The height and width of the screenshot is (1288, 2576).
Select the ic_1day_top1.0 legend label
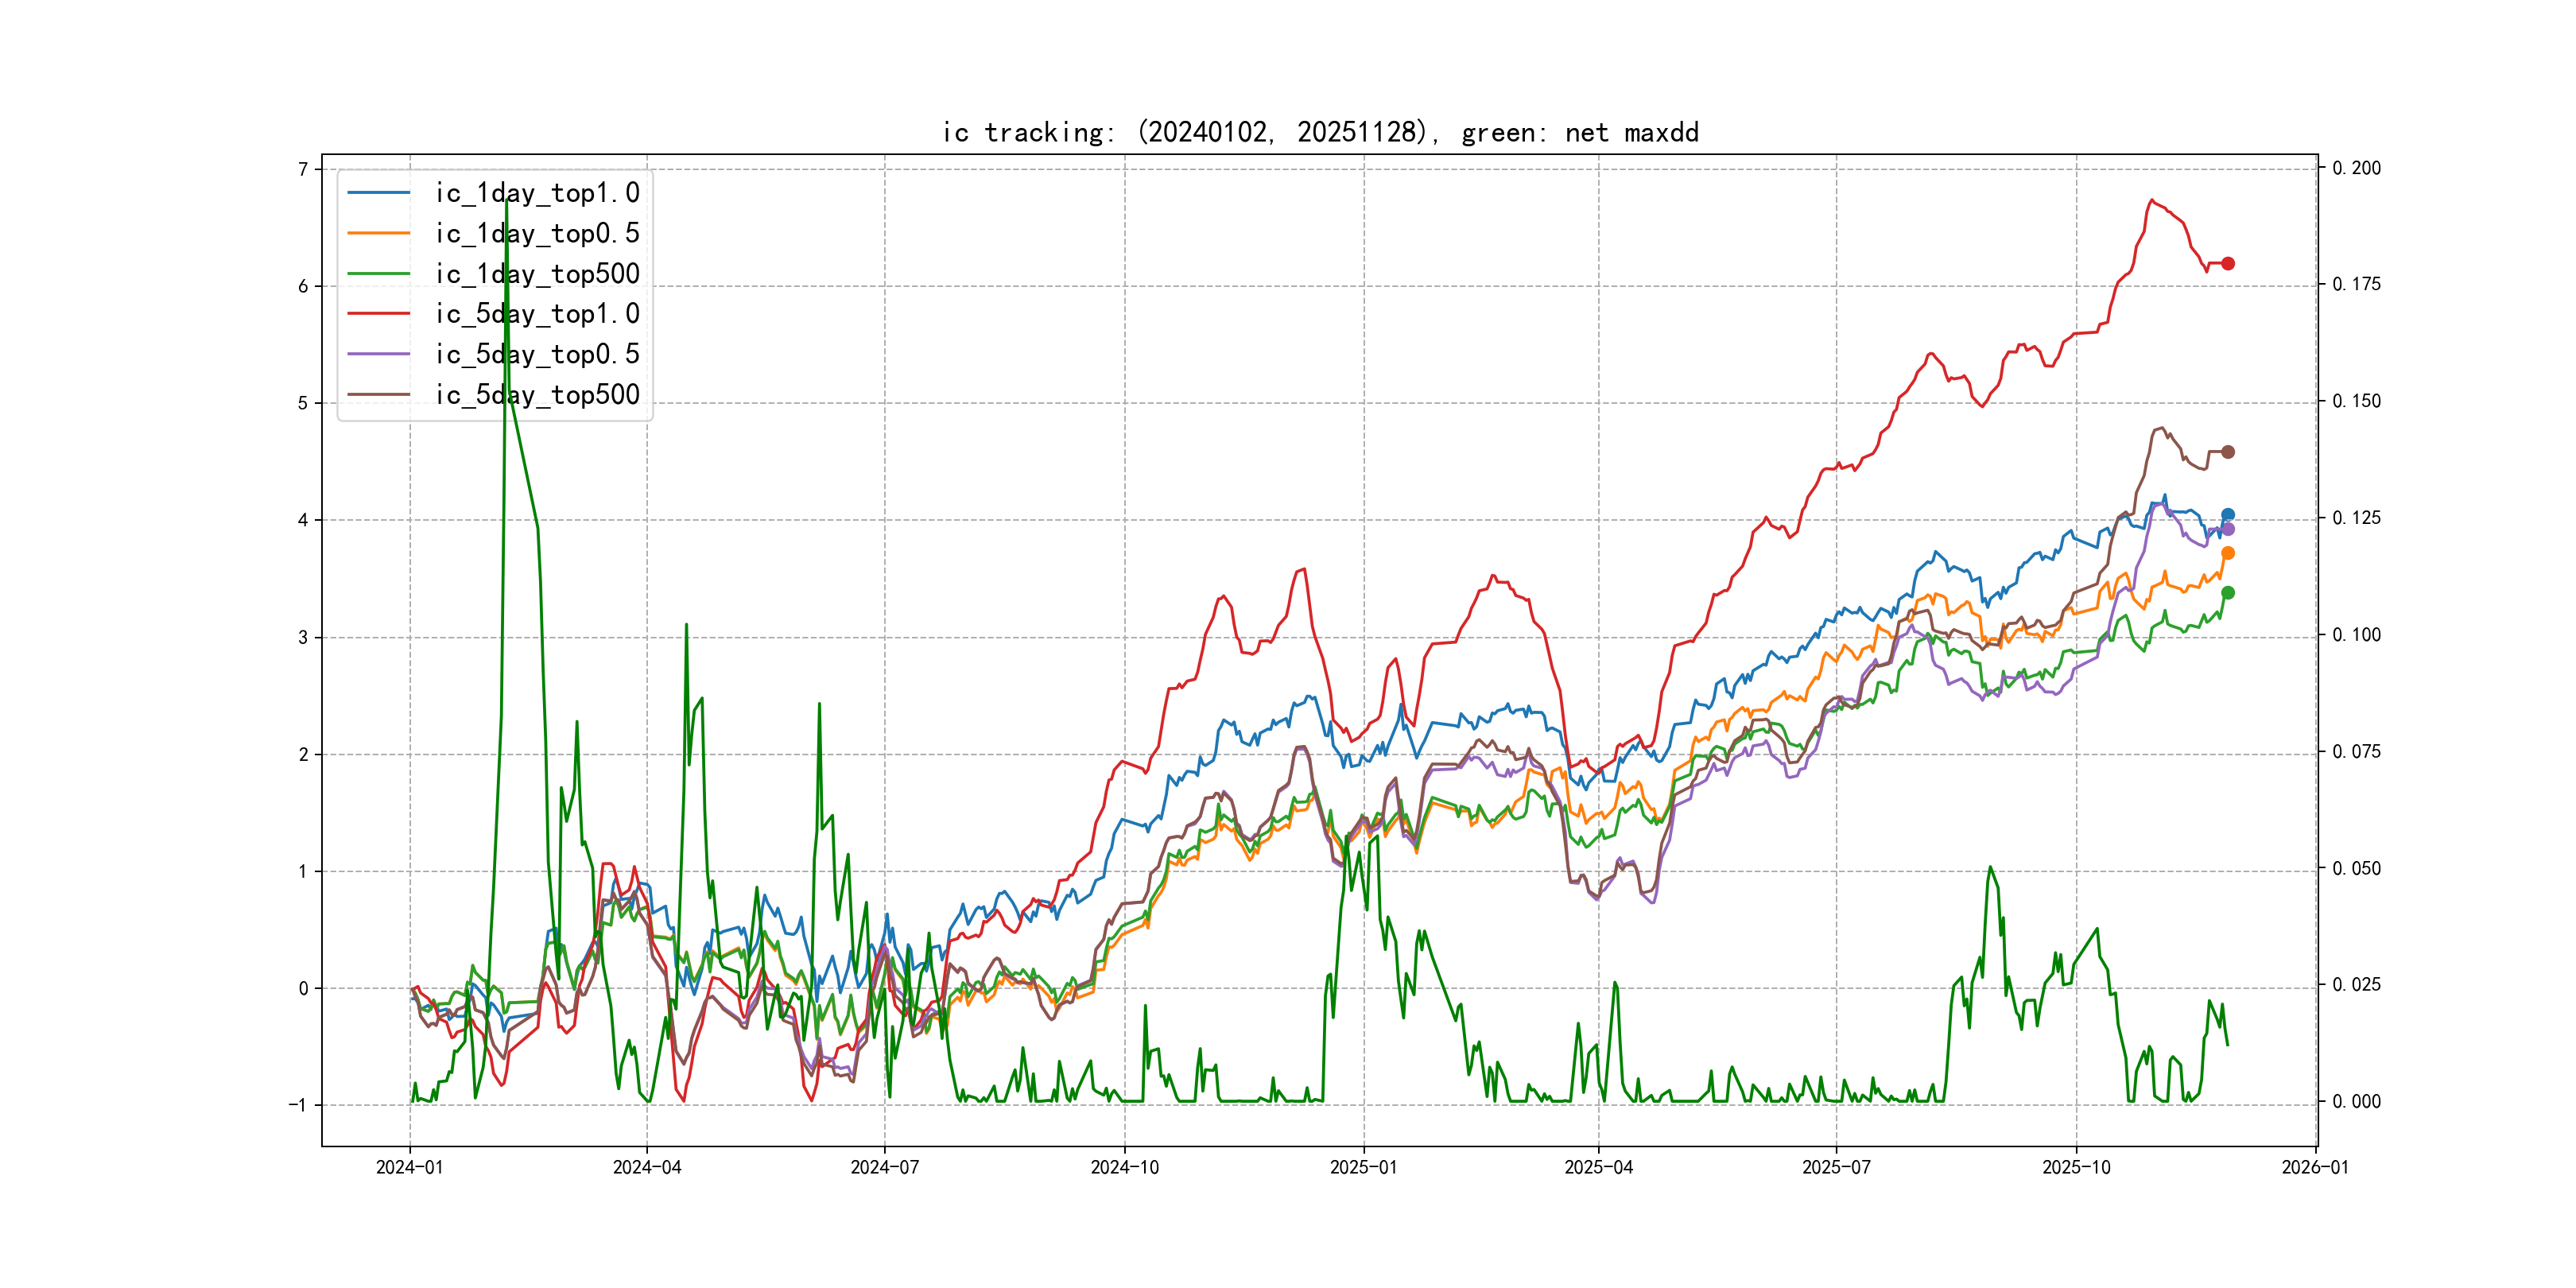click(537, 193)
